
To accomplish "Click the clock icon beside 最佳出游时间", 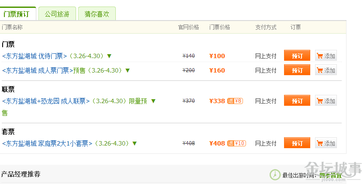I will click(x=275, y=175).
